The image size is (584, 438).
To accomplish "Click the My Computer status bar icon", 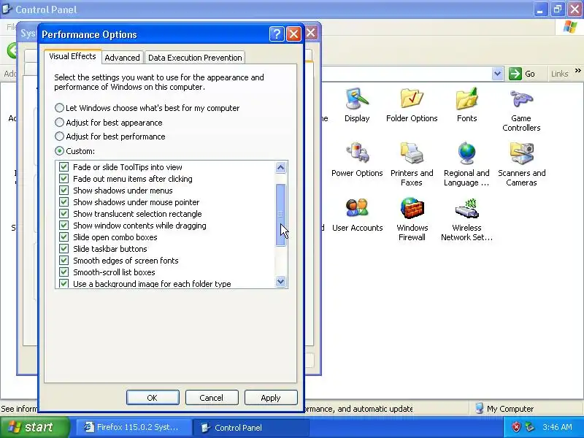I will [480, 409].
